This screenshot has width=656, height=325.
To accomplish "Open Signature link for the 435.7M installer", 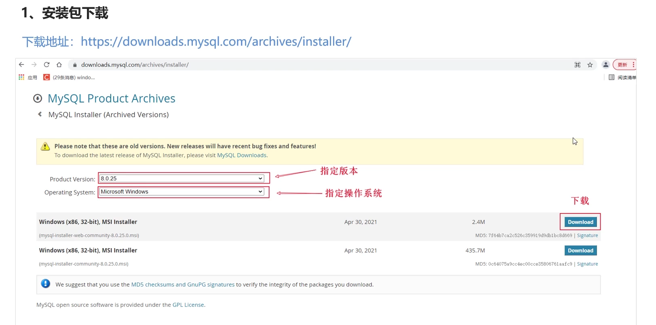I will [x=587, y=264].
